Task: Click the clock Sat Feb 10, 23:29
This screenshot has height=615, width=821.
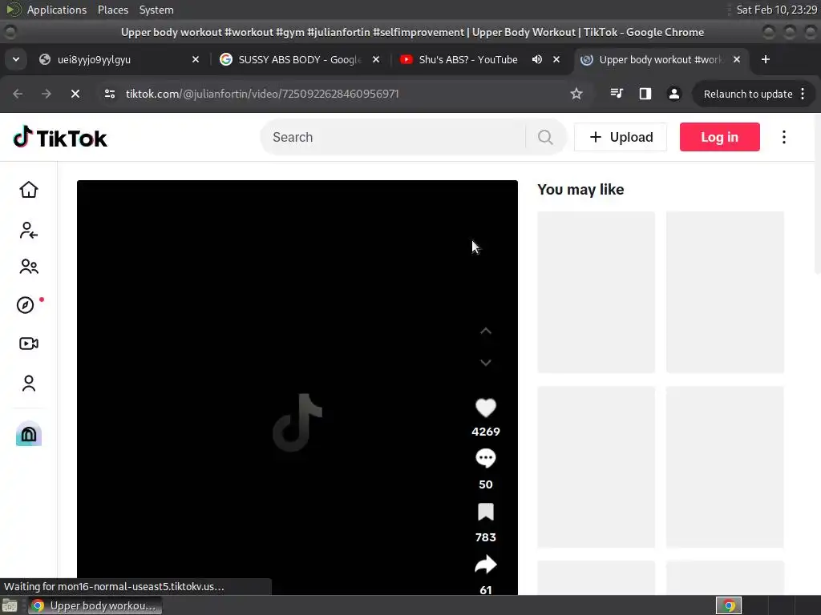Action: [x=776, y=10]
